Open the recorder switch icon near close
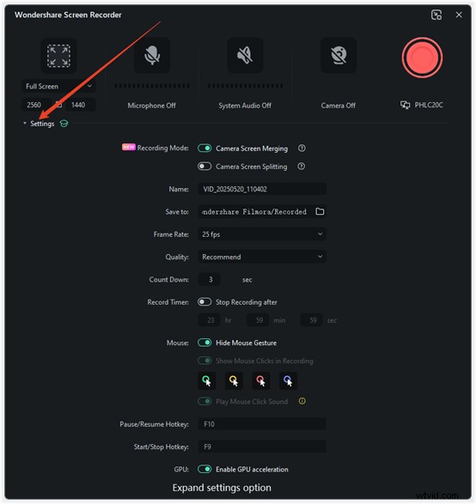This screenshot has width=476, height=504. 436,15
